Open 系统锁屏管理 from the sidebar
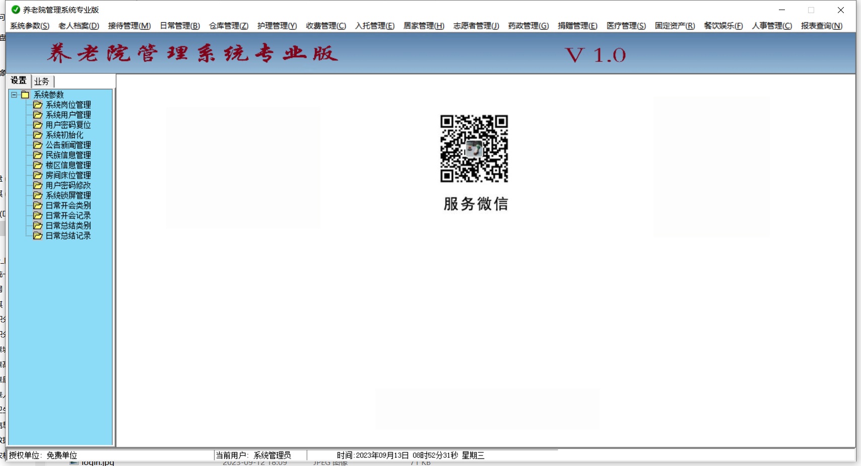 [68, 195]
